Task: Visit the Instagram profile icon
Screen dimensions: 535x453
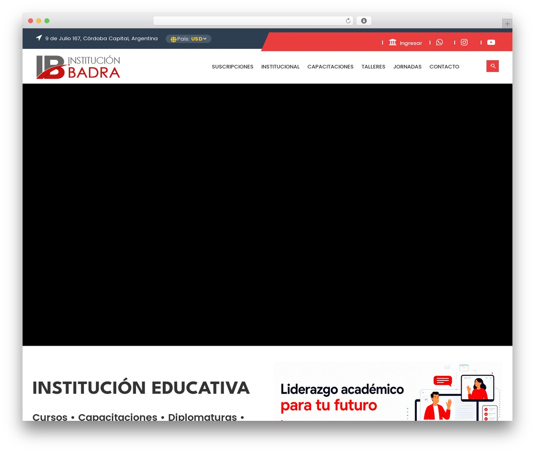Action: coord(464,42)
